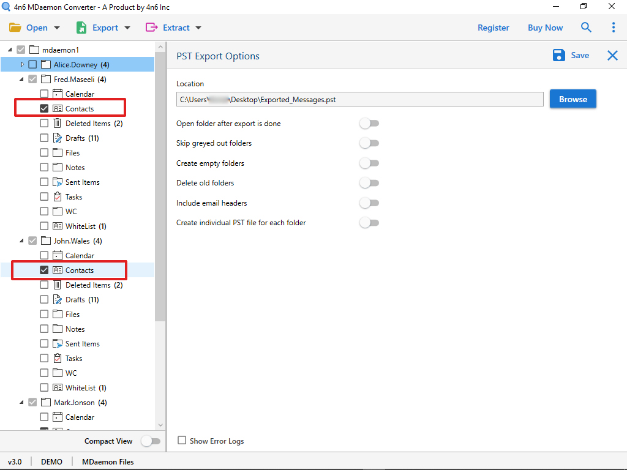
Task: Select Notes folder under John.Wales
Action: click(75, 329)
